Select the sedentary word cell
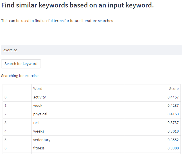This screenshot has height=154, width=184. [x=77, y=140]
